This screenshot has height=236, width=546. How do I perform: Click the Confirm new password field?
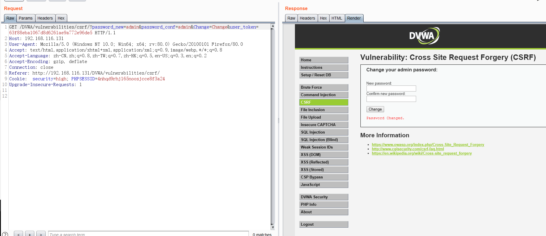point(391,99)
